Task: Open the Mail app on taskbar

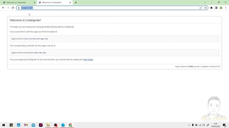Action: click(33, 125)
